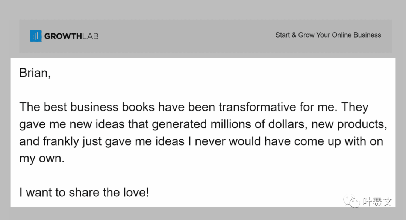Open the 'Start & Grow Your Online Business' tagline
The height and width of the screenshot is (220, 406).
(x=328, y=35)
